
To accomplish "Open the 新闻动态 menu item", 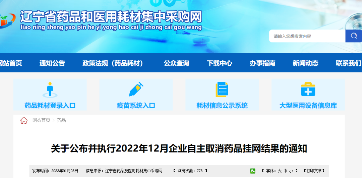I will click(x=305, y=63).
